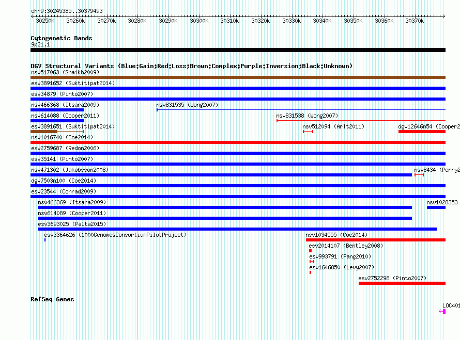Select the nsv466368 (Itsara2009) variant label
This screenshot has width=460, height=340.
click(65, 105)
